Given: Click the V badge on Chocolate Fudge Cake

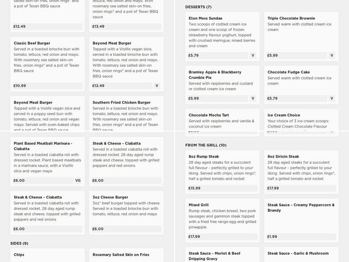Looking at the screenshot, I should tap(332, 99).
